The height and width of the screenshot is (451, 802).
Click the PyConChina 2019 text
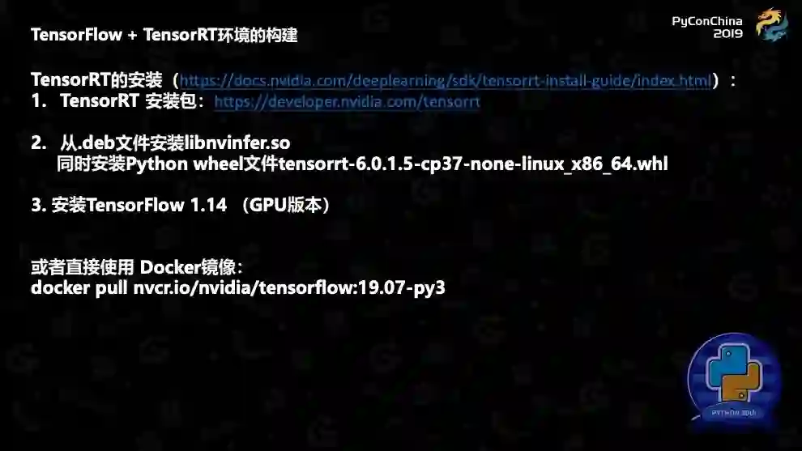(707, 27)
